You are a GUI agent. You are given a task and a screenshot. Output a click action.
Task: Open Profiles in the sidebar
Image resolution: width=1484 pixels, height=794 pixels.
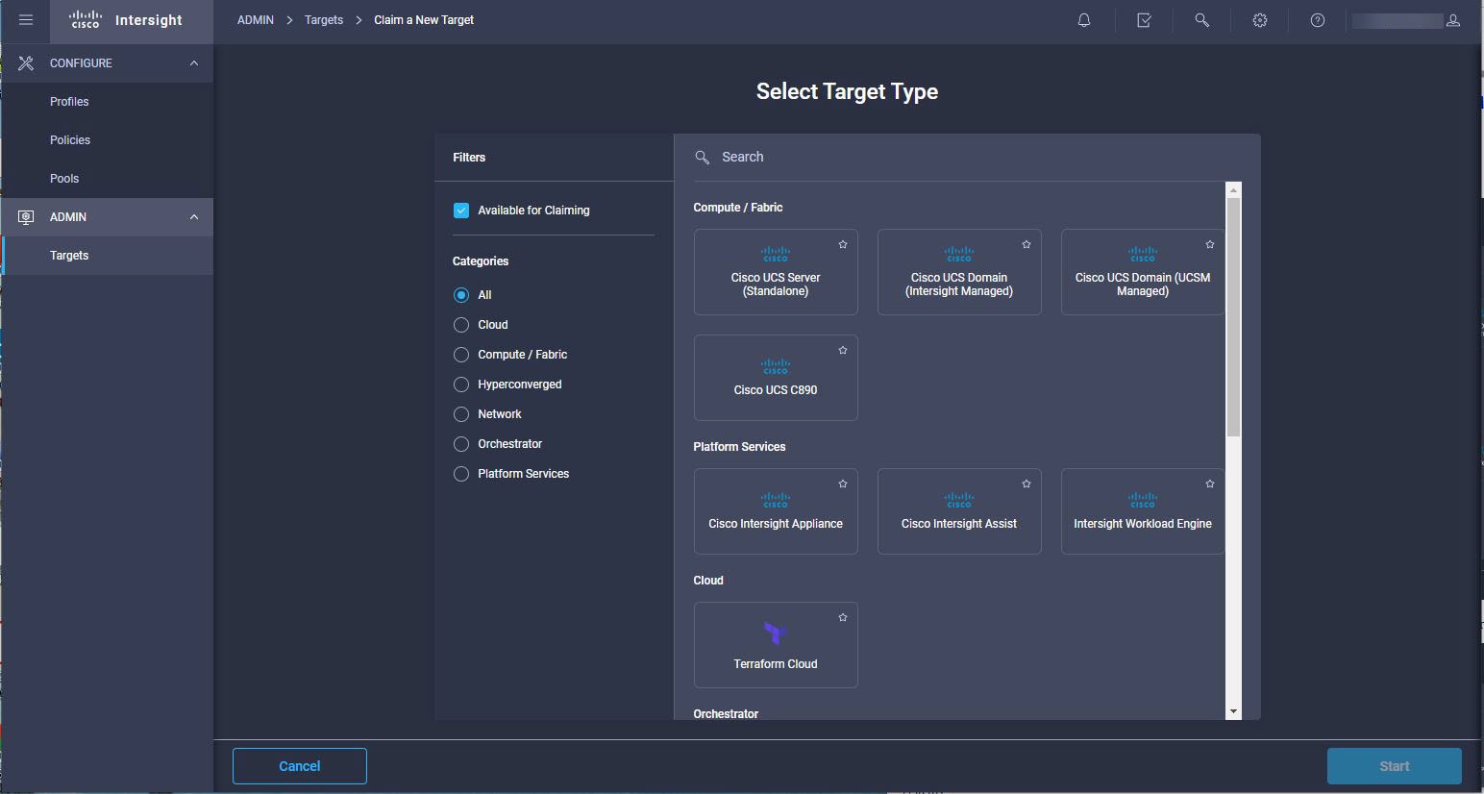click(x=107, y=102)
